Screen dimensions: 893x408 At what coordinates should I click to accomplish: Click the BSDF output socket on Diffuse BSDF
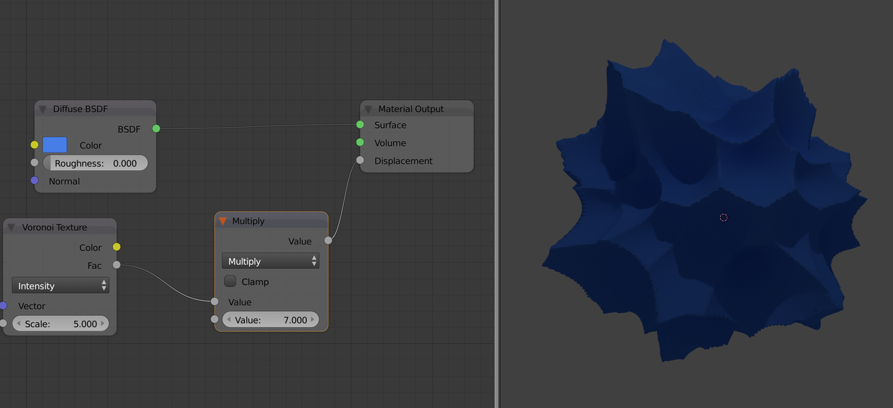(156, 128)
